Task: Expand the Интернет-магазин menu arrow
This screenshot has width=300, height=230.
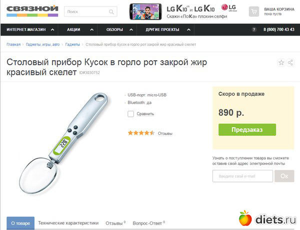Action: tap(52, 30)
